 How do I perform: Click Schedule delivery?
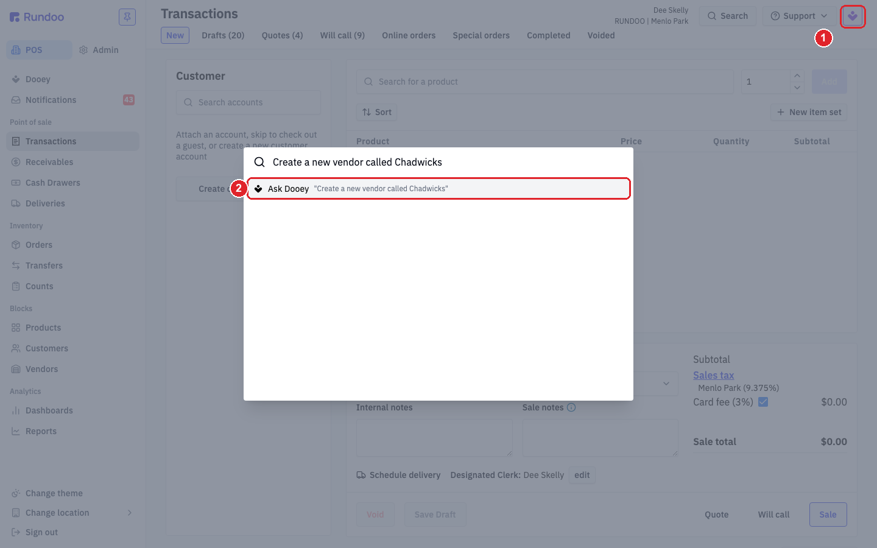pos(398,475)
